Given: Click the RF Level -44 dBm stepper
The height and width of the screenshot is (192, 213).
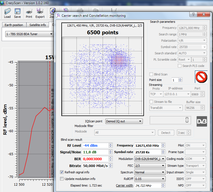Looking at the screenshot, I should coord(111,145).
